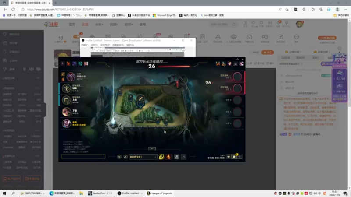This screenshot has height=197, width=351.
Task: Click the opponent 3 empty pick circle
Action: (237, 100)
